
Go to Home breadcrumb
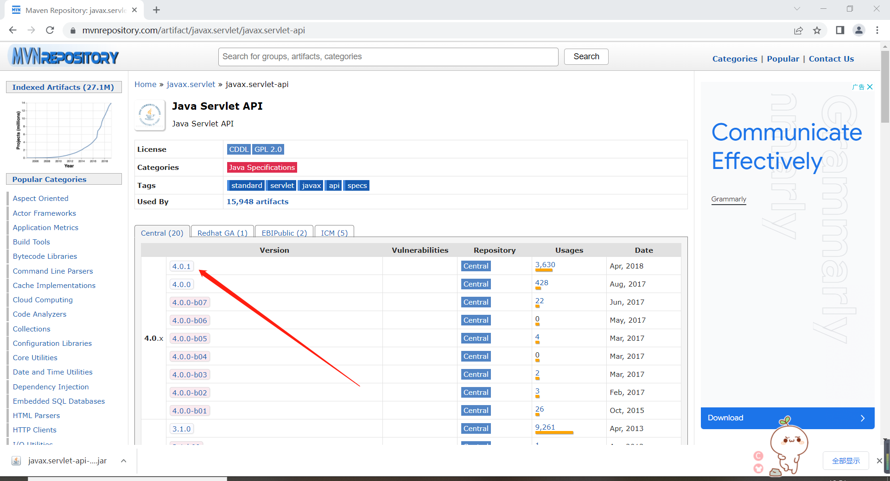tap(146, 84)
